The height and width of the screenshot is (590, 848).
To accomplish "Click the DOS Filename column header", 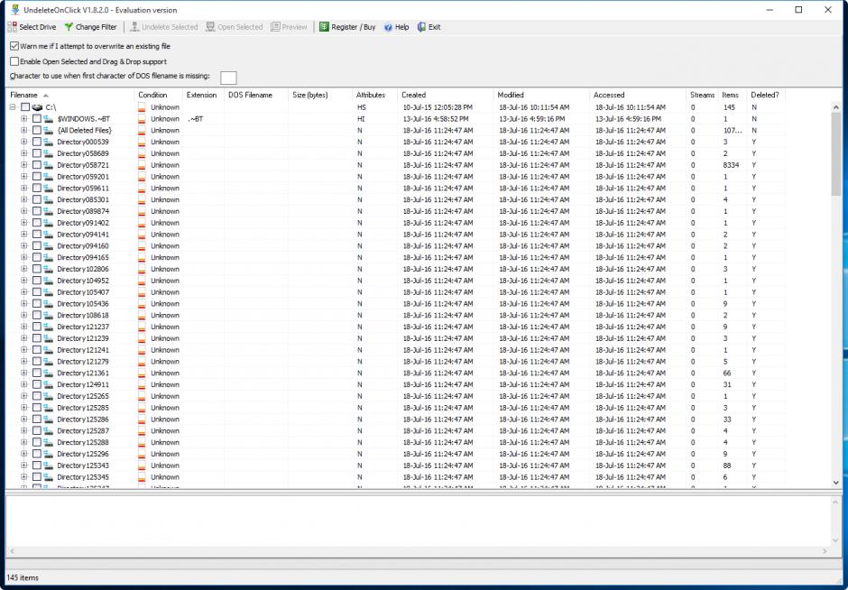I will point(256,95).
